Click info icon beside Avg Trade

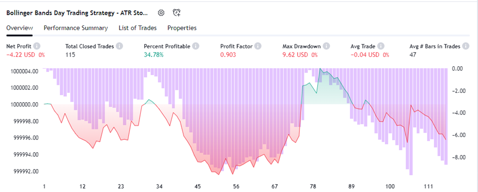click(380, 46)
